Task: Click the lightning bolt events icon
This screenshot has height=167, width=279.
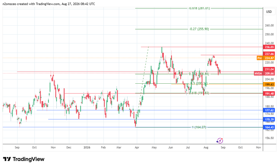Action: (x=220, y=141)
